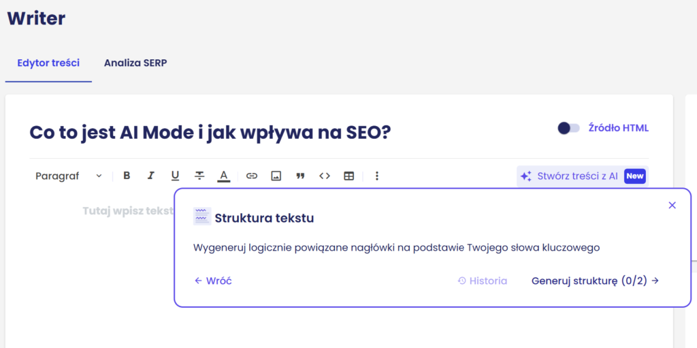This screenshot has width=697, height=348.
Task: Open more options three-dot menu
Action: coord(377,176)
